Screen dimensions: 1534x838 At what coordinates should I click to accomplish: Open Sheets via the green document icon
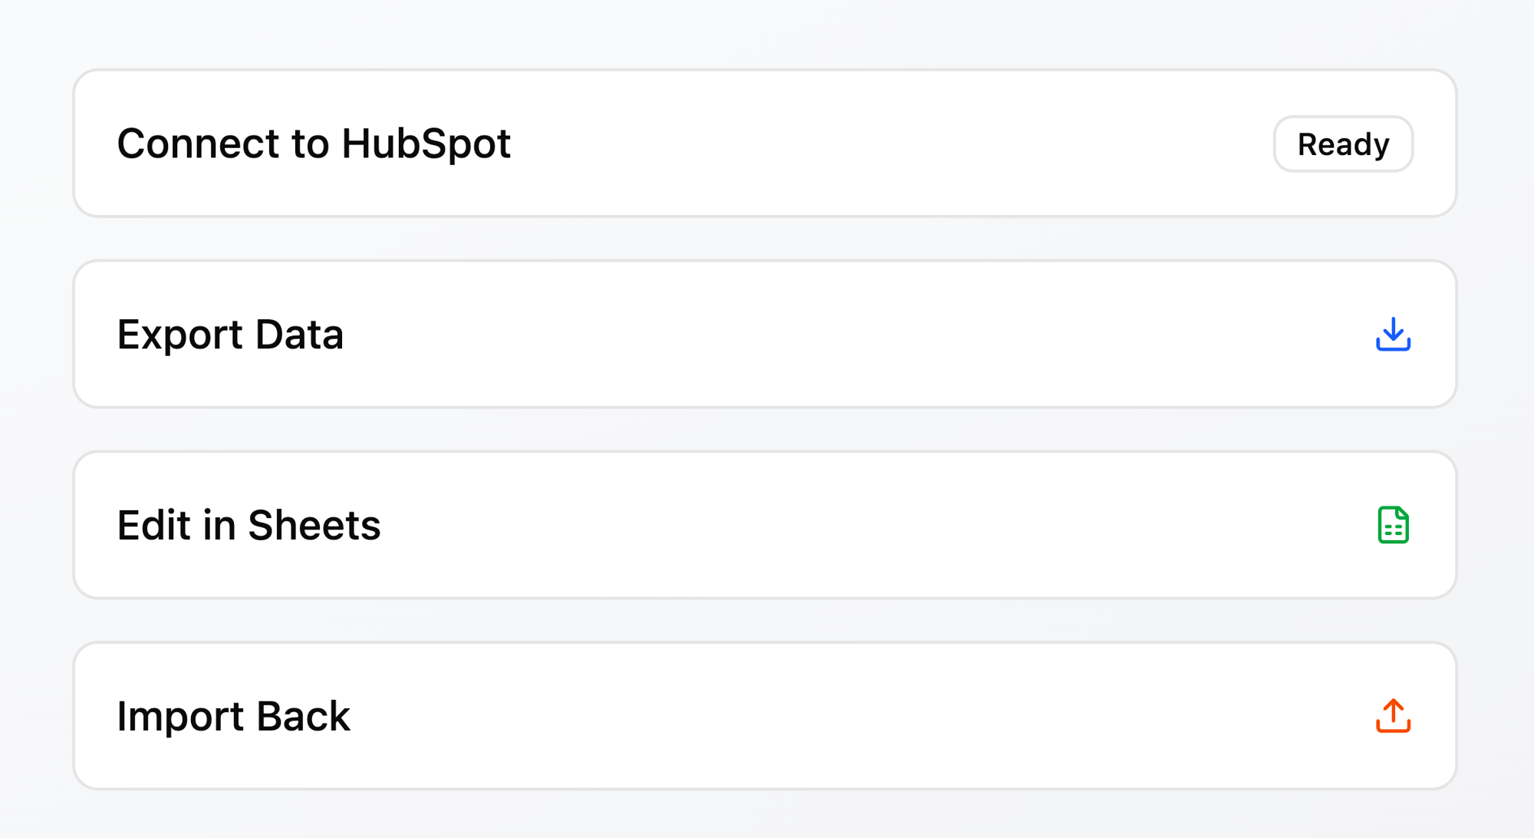(1393, 525)
